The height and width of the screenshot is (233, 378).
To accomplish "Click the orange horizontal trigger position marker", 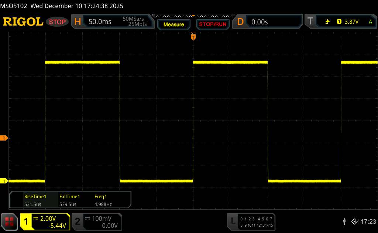I will [x=193, y=36].
